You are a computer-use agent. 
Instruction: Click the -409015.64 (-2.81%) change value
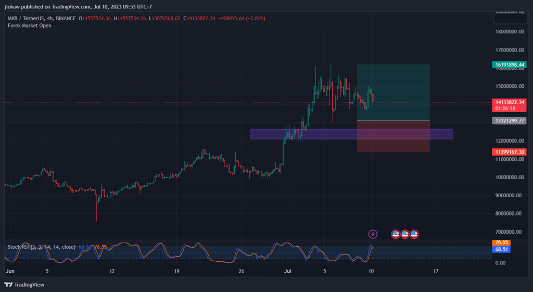tap(242, 18)
